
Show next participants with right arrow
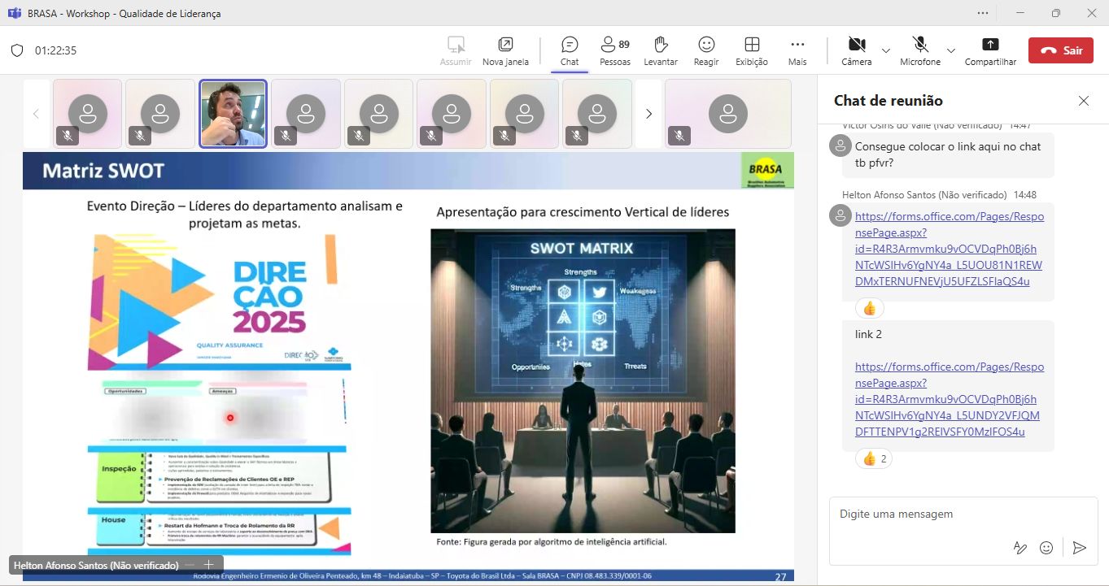pyautogui.click(x=648, y=114)
